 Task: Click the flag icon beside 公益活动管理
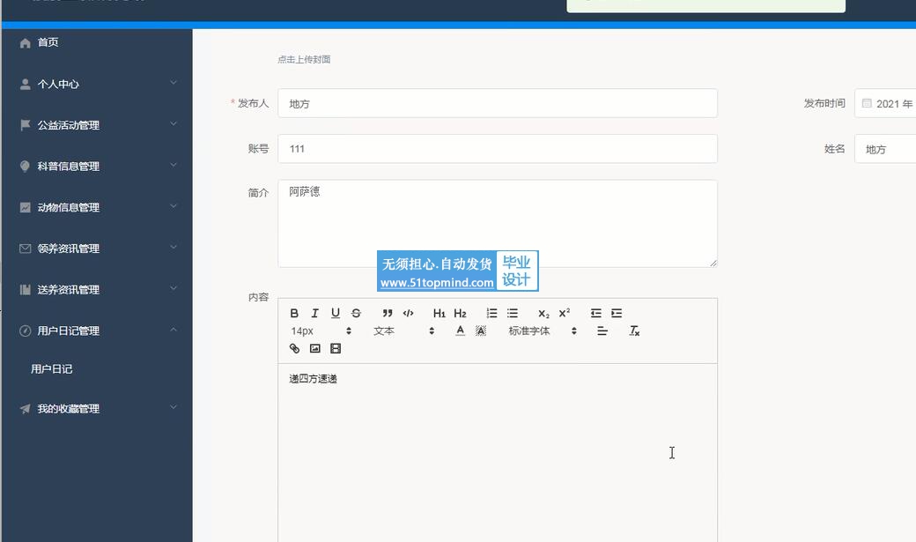click(x=26, y=125)
